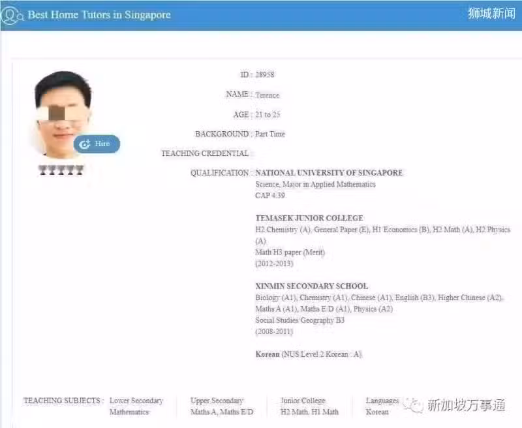Open tutor Terence's profile photo

click(x=63, y=114)
